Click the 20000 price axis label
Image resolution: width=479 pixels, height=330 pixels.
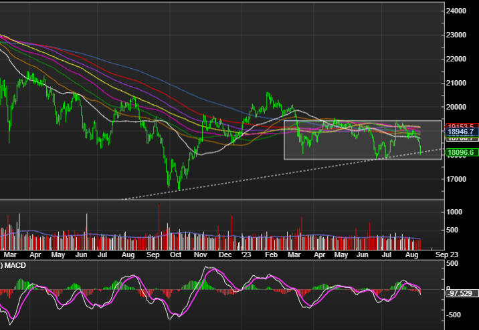tap(456, 108)
